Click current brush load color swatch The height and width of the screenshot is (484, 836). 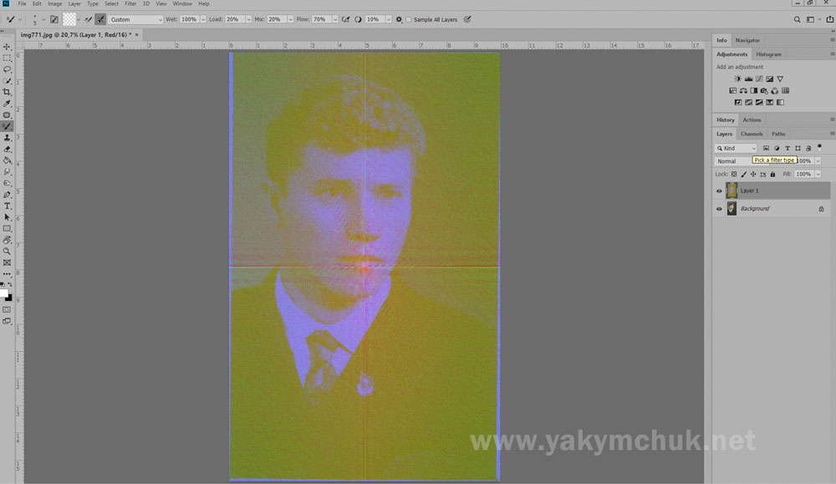pos(69,20)
